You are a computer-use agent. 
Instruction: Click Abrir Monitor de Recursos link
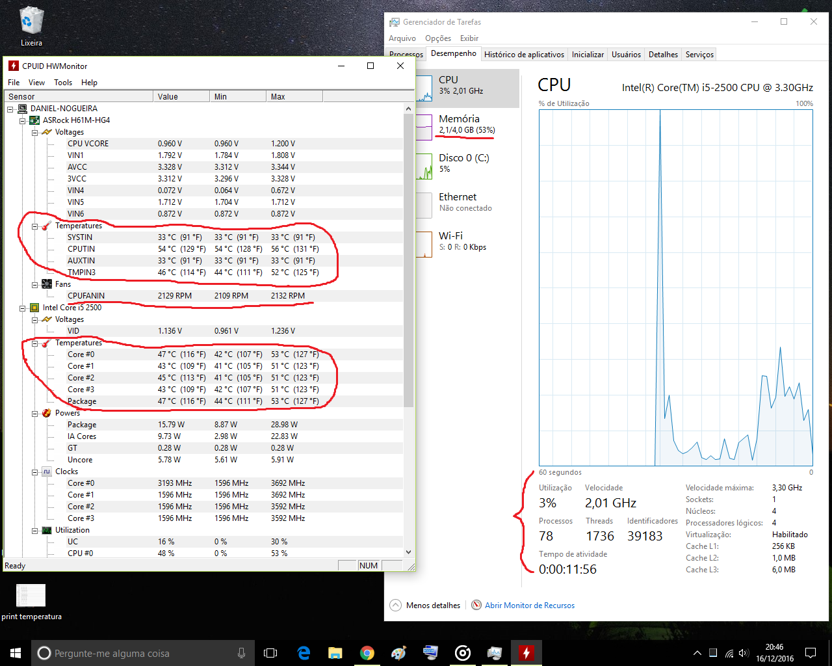[x=530, y=605]
